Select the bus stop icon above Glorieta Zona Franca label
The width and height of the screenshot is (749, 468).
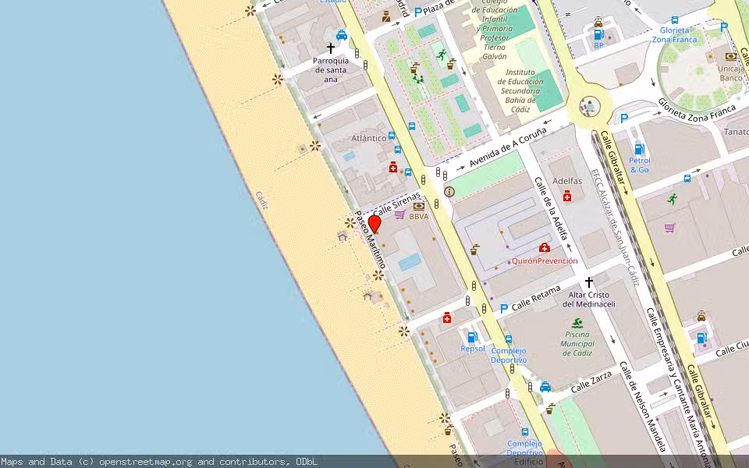click(674, 20)
